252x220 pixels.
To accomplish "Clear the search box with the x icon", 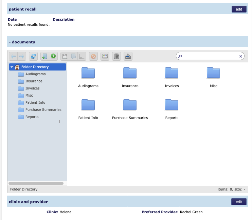I will 240,56.
